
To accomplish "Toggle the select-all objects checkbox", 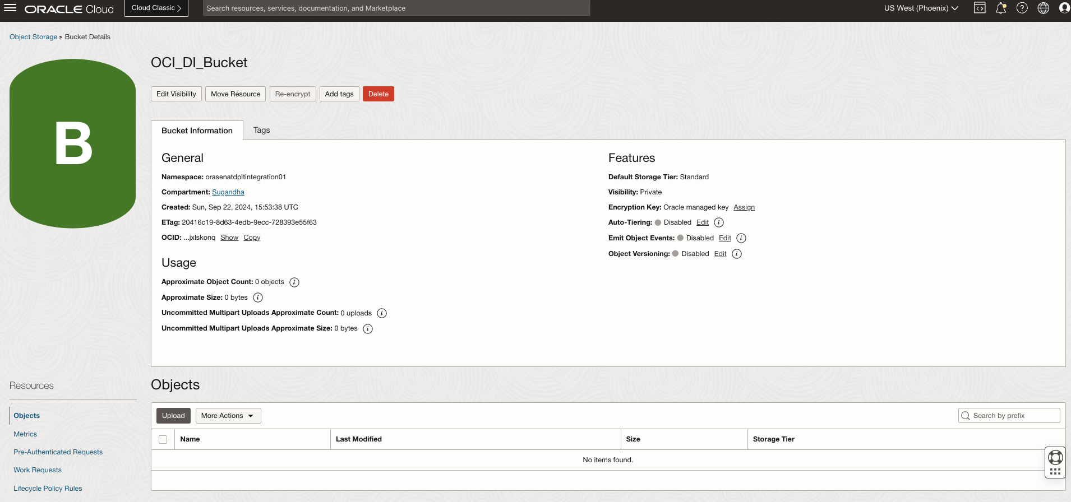I will tap(163, 439).
